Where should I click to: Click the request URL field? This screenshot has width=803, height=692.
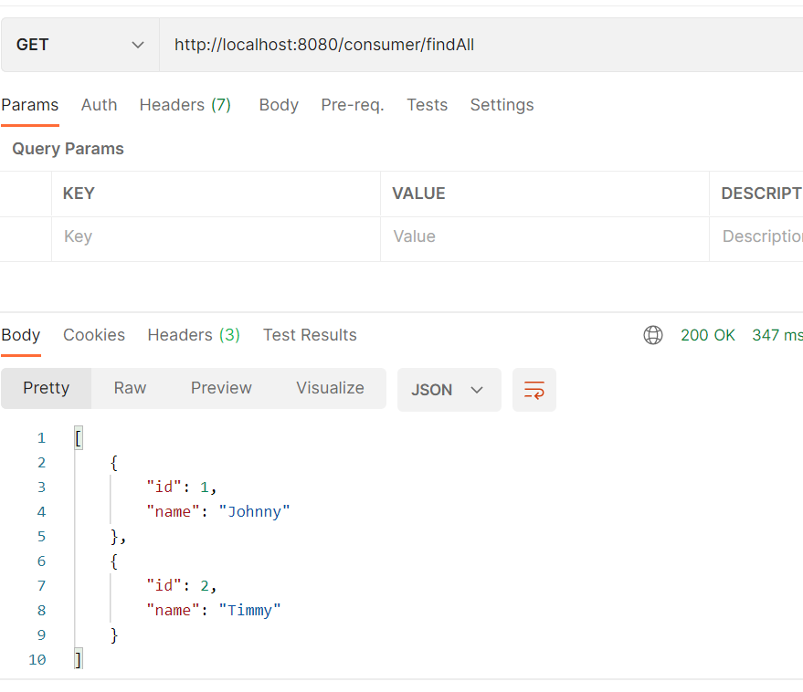pos(481,45)
